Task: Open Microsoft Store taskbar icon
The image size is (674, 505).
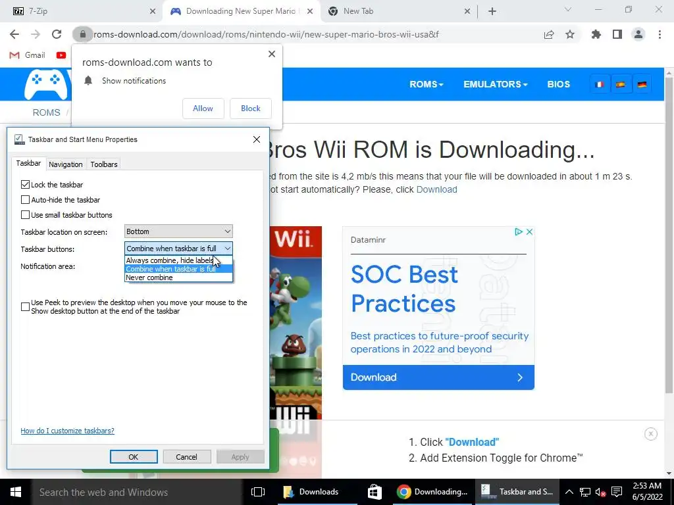Action: pyautogui.click(x=375, y=492)
